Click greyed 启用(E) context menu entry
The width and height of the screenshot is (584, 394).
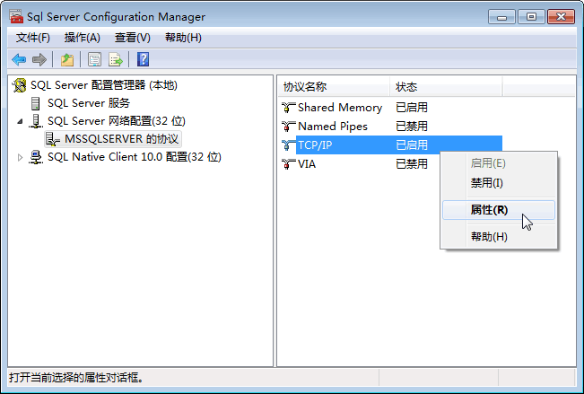point(499,163)
